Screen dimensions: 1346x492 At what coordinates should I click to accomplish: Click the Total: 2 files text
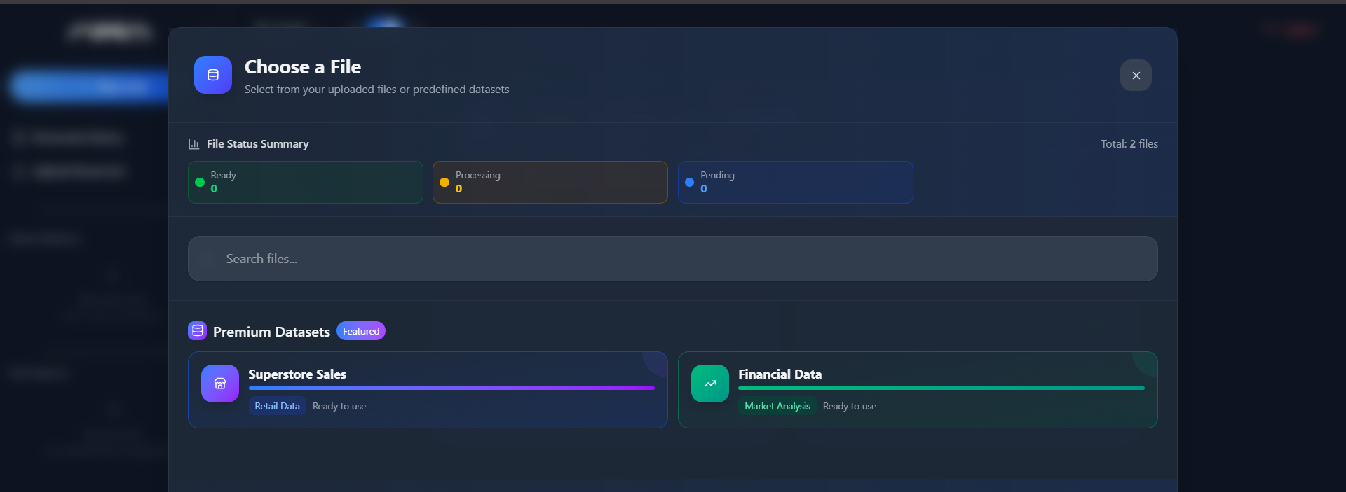pos(1129,144)
